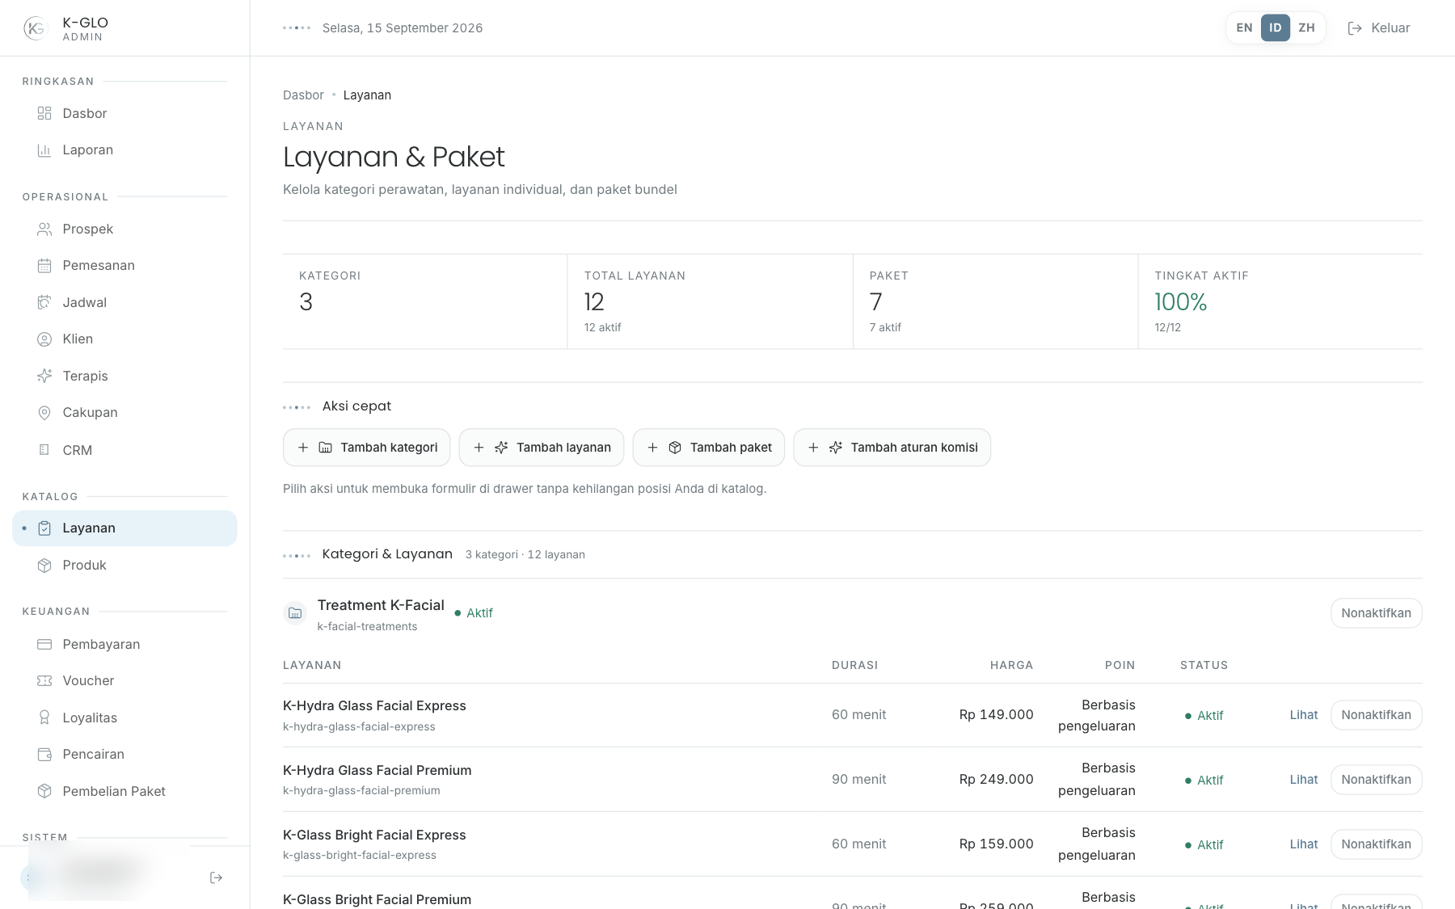Open Produk via its box icon
Screen dimensions: 1455x909
pyautogui.click(x=44, y=565)
